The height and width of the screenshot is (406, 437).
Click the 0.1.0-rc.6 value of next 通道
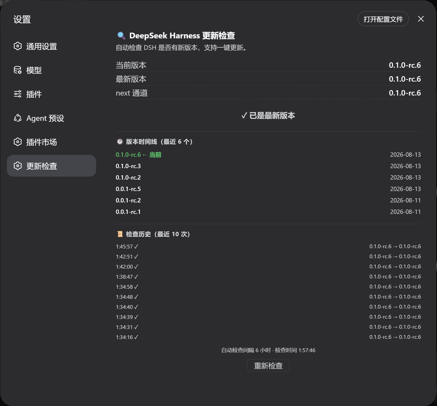(405, 93)
